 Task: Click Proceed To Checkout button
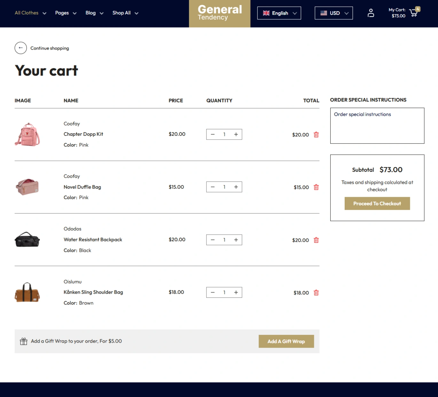[377, 204]
